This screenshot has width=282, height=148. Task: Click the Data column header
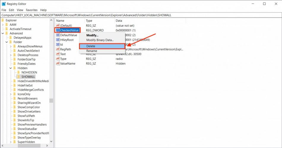pyautogui.click(x=150, y=21)
